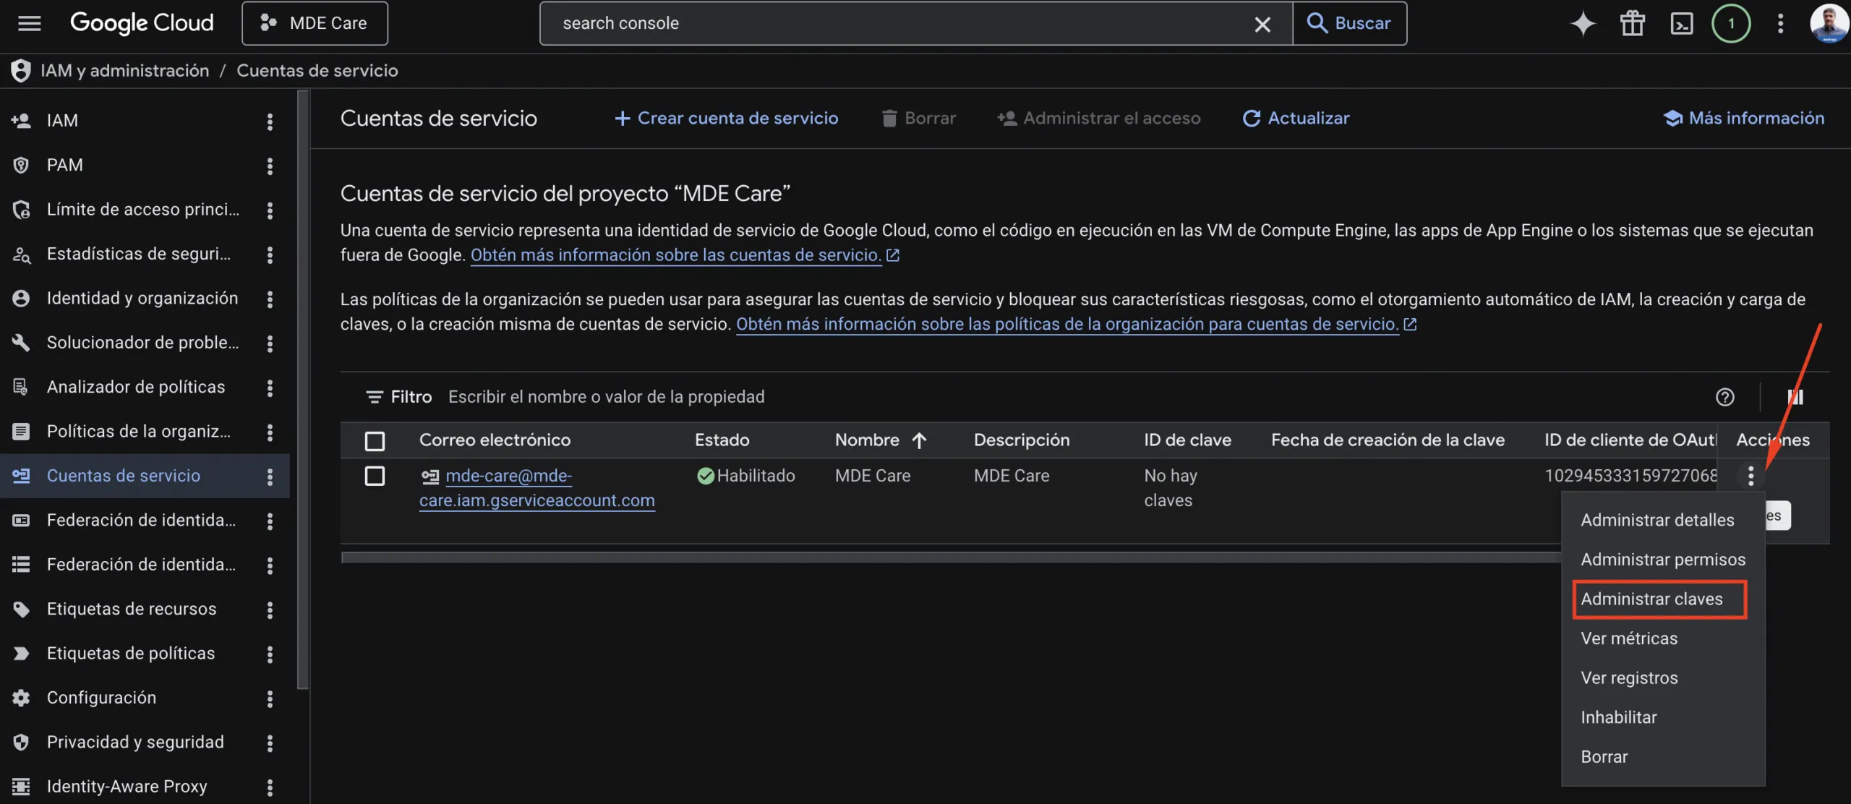Check the select-all header checkbox
The height and width of the screenshot is (804, 1851).
coord(375,440)
